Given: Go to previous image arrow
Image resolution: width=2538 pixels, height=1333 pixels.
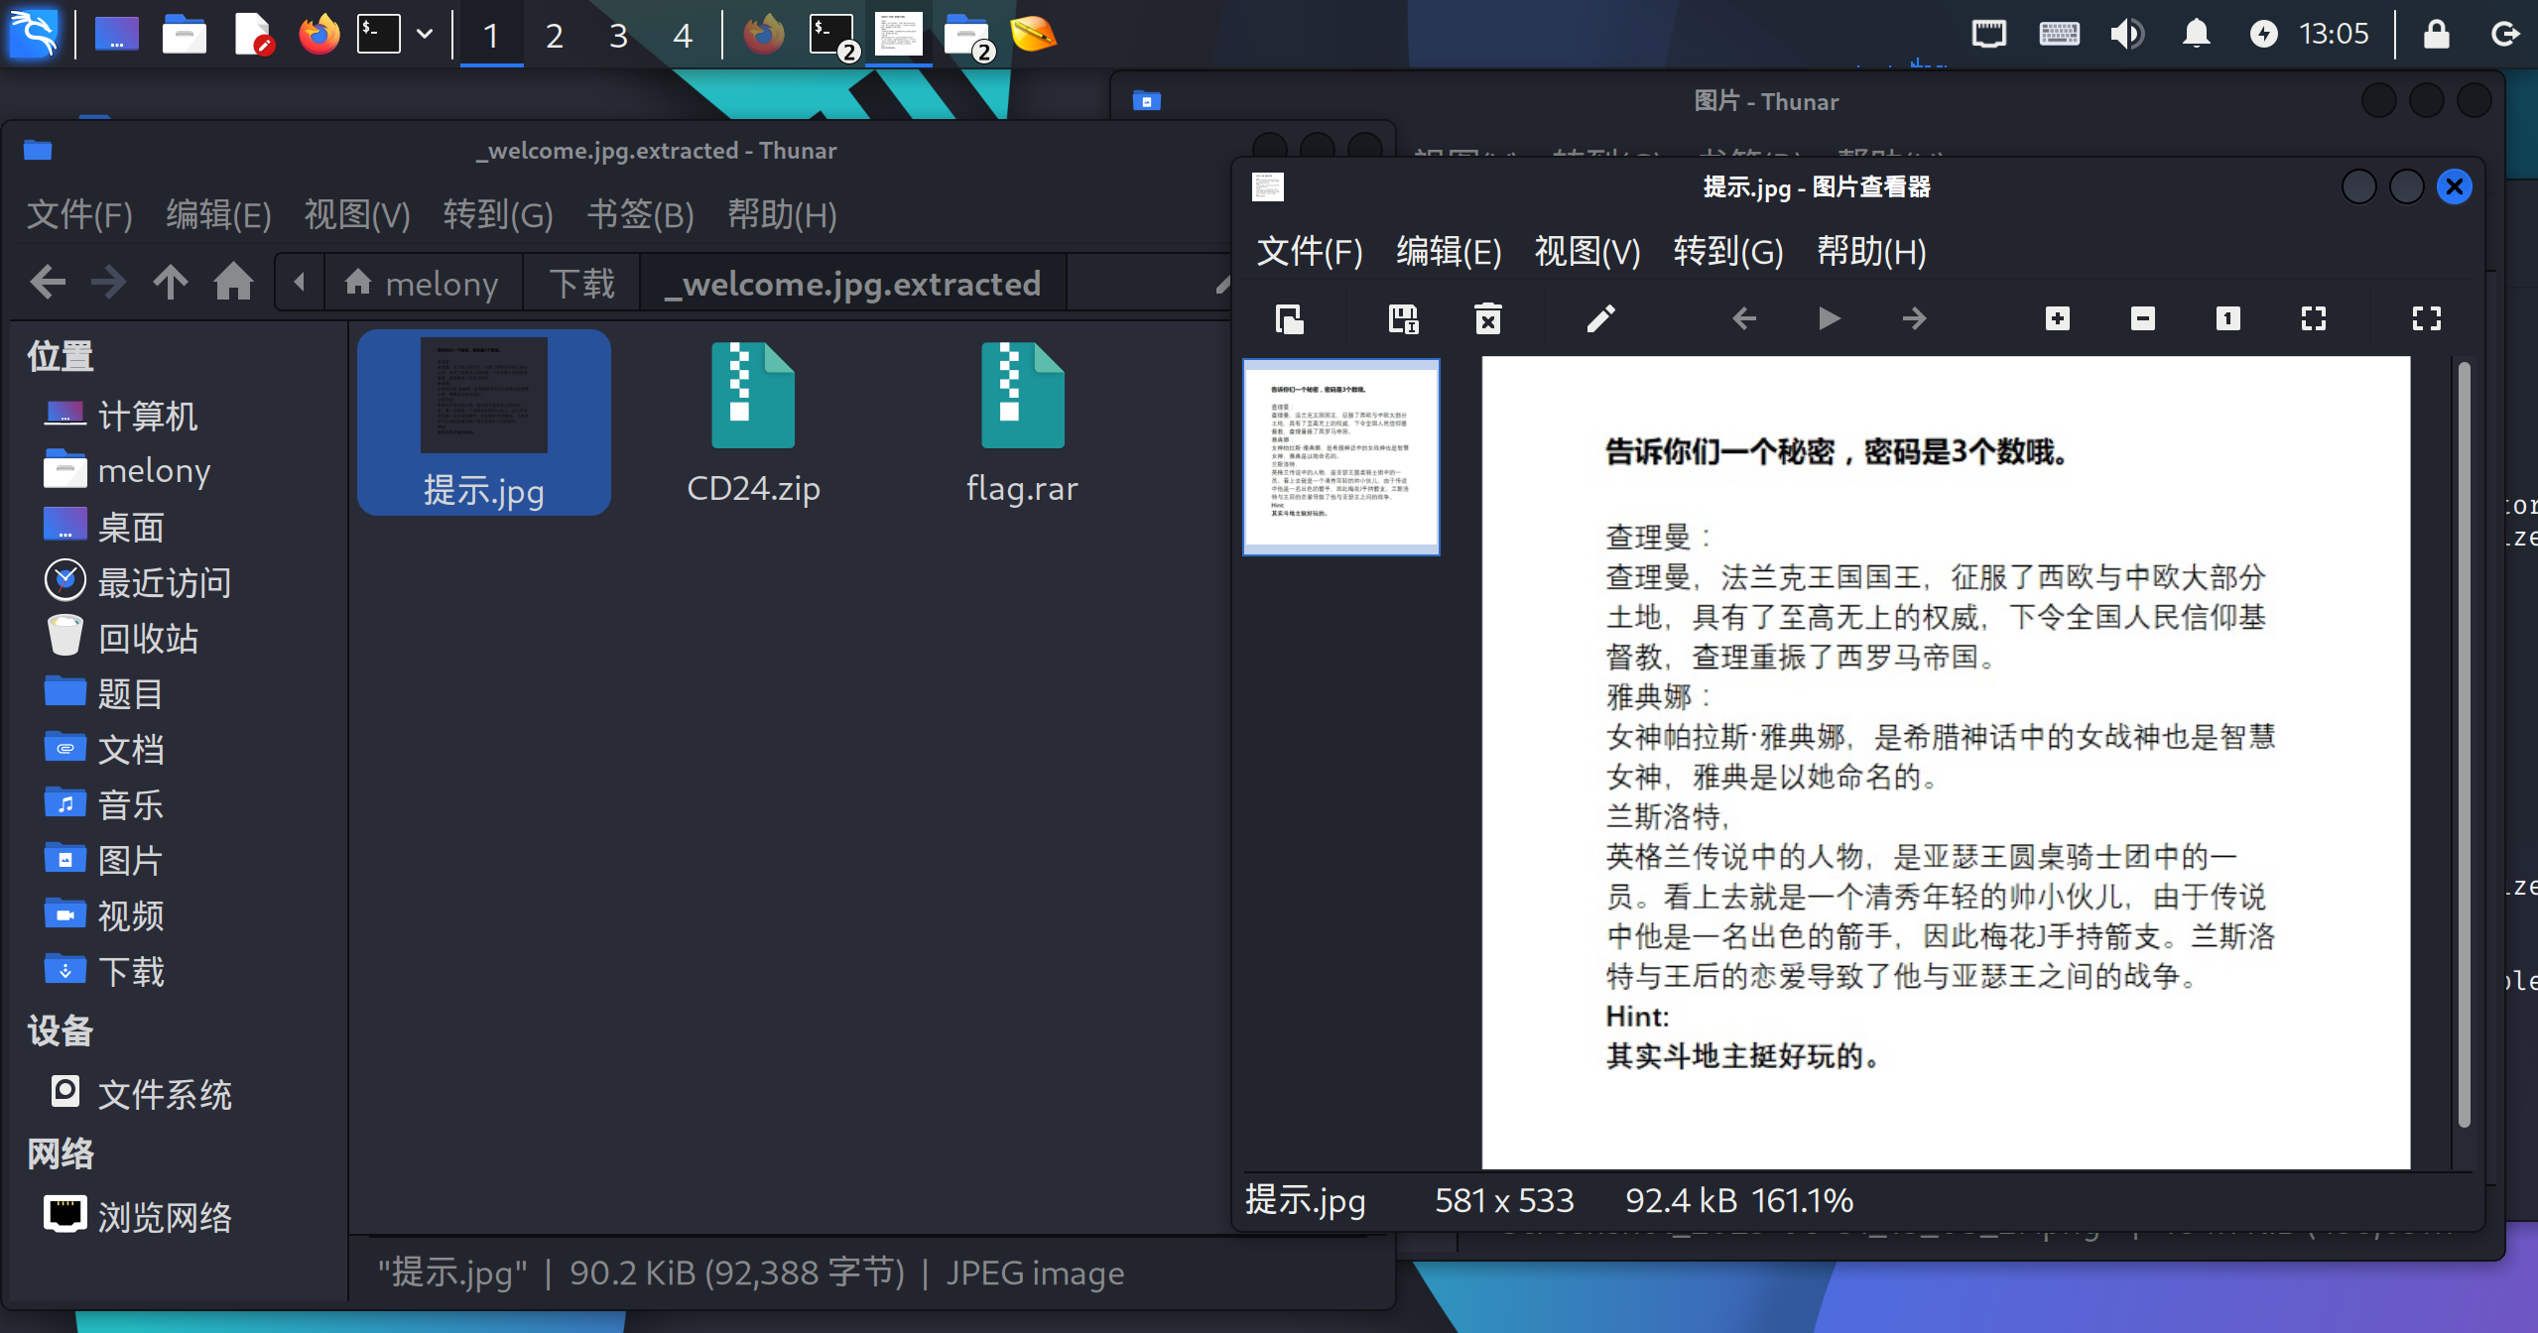Looking at the screenshot, I should pos(1743,318).
